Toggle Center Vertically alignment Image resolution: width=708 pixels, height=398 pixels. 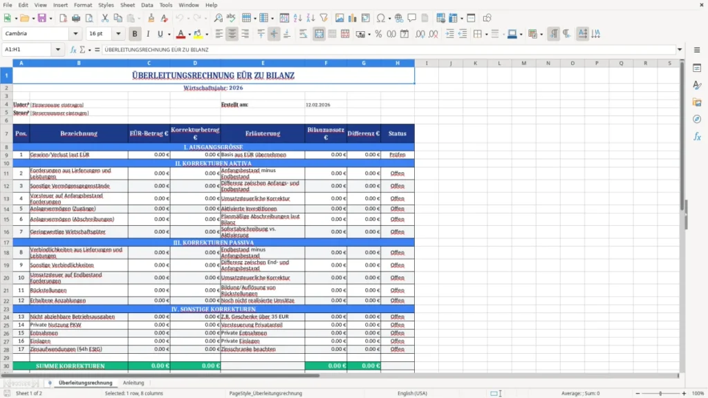pos(274,34)
